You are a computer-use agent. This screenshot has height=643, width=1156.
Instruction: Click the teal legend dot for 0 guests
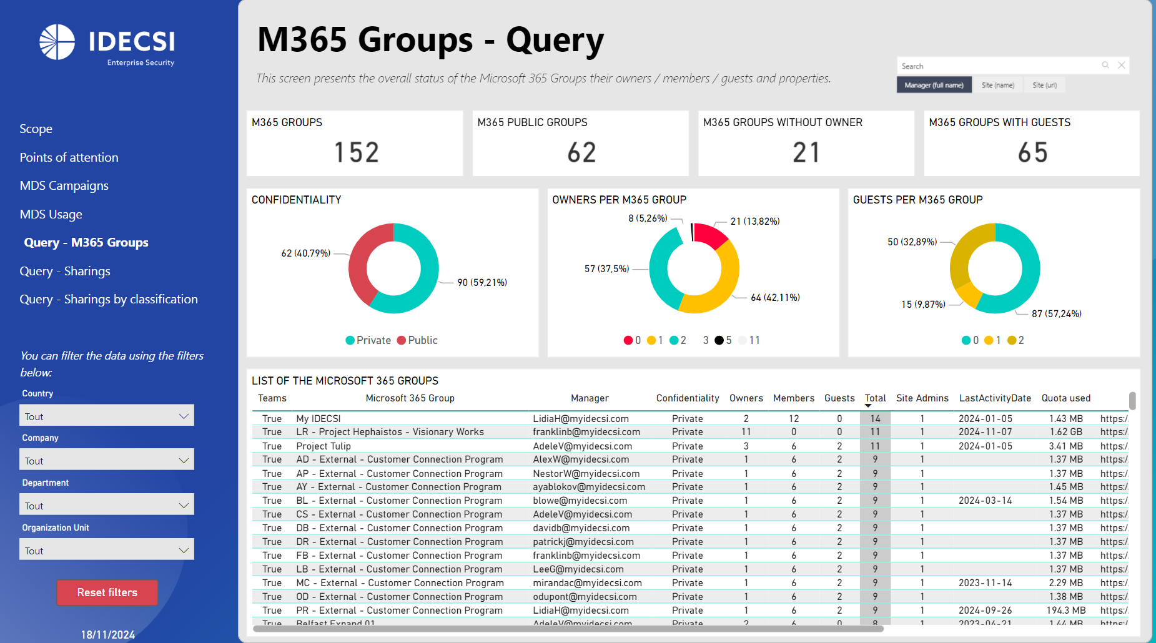click(x=966, y=340)
